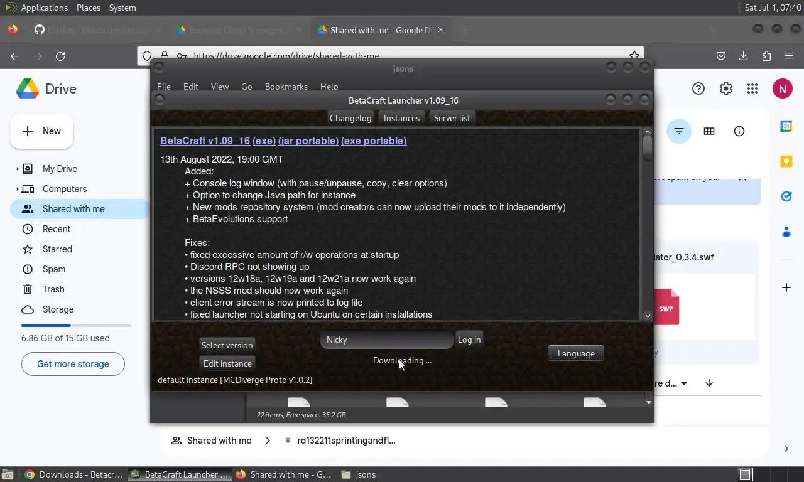The width and height of the screenshot is (804, 482).
Task: Open the System menu in top panel
Action: [122, 8]
